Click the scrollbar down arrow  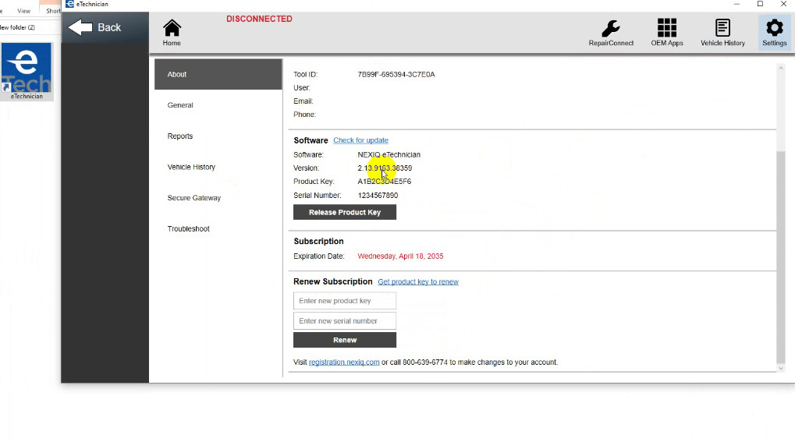pyautogui.click(x=781, y=369)
